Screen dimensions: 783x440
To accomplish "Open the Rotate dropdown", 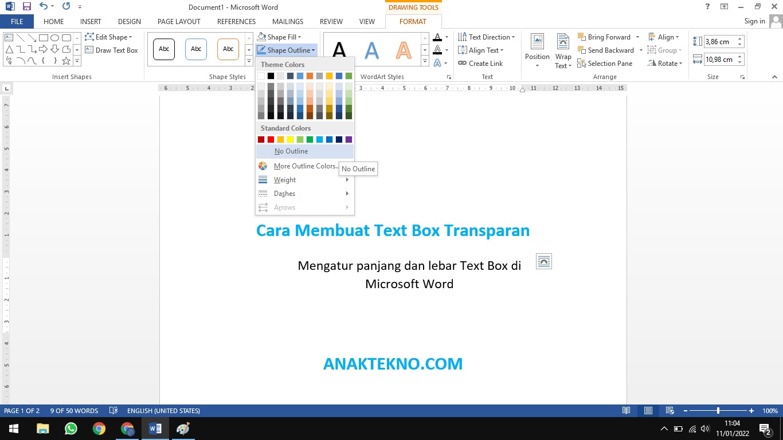I will tap(665, 64).
